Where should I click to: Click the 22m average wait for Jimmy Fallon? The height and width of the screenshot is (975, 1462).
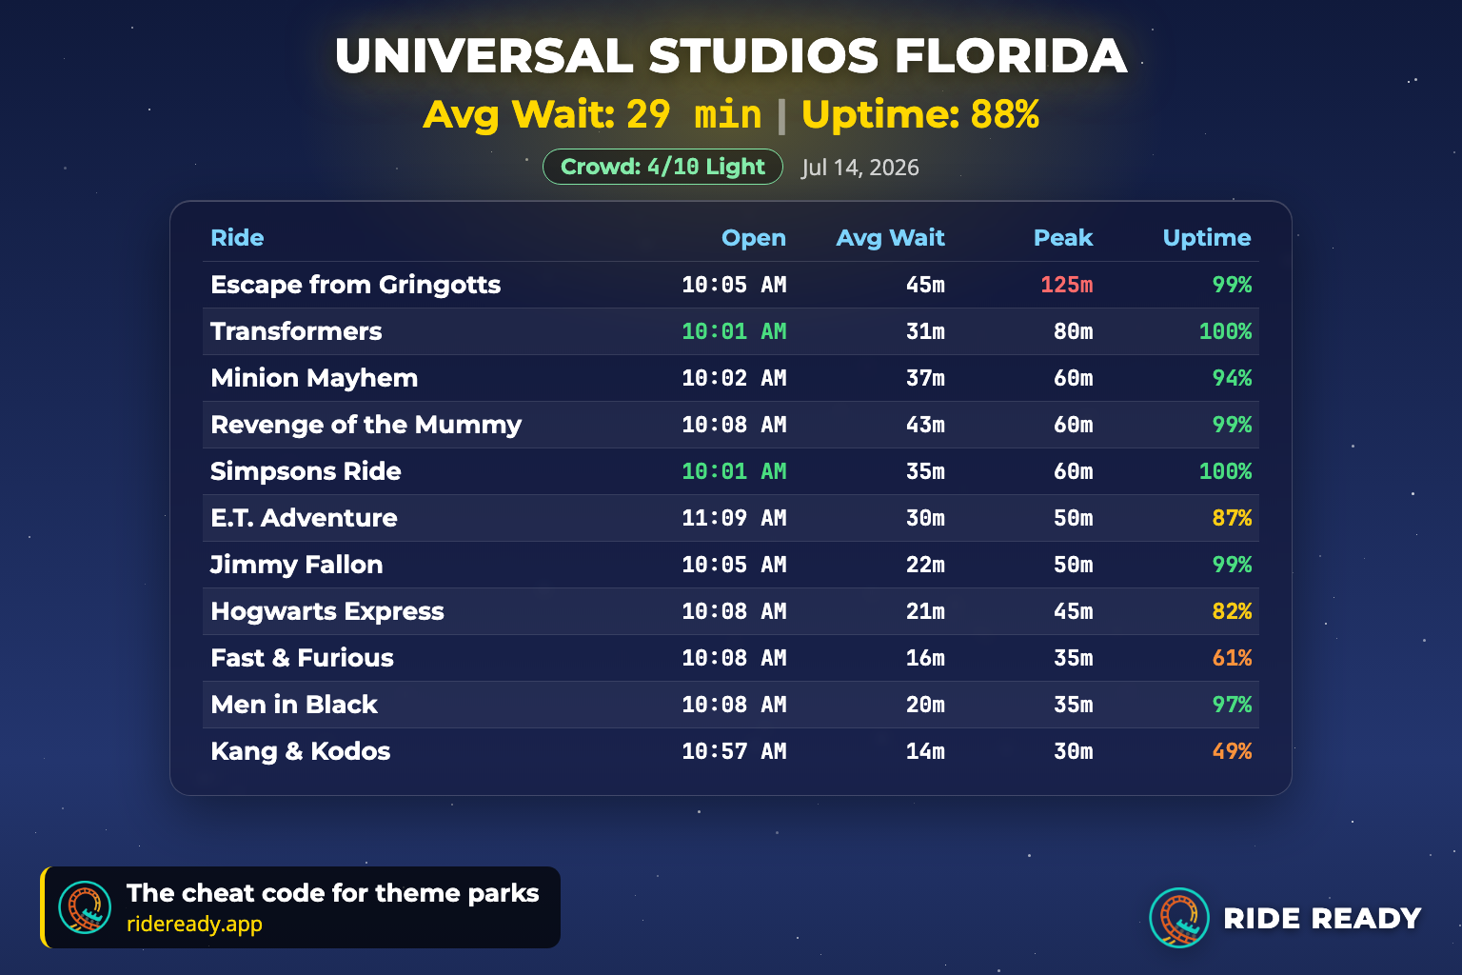coord(925,565)
